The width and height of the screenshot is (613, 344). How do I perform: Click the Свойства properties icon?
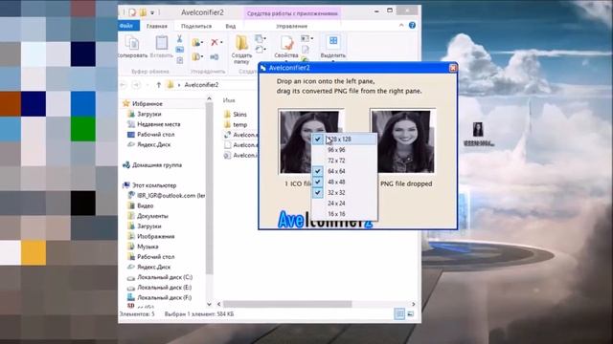click(286, 42)
